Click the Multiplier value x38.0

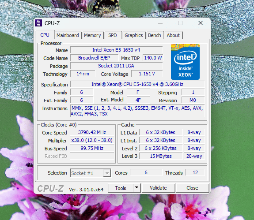tap(92, 140)
